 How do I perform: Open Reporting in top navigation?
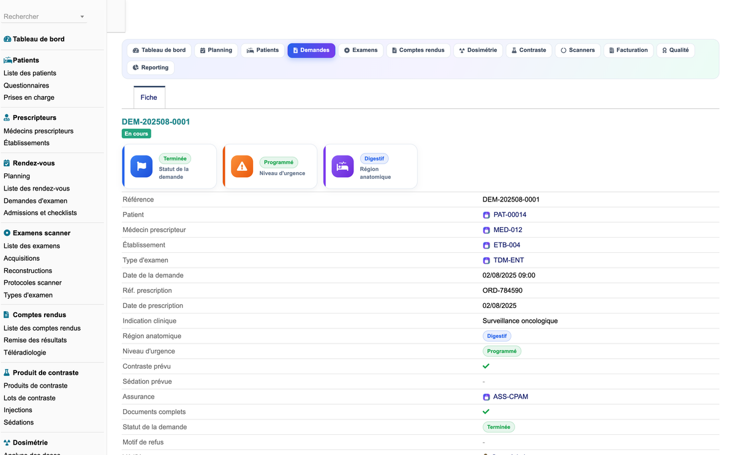[x=151, y=67]
